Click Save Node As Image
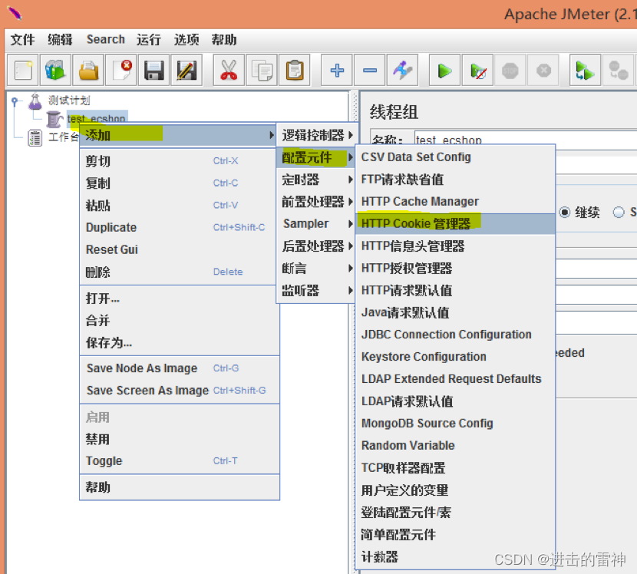 coord(180,368)
